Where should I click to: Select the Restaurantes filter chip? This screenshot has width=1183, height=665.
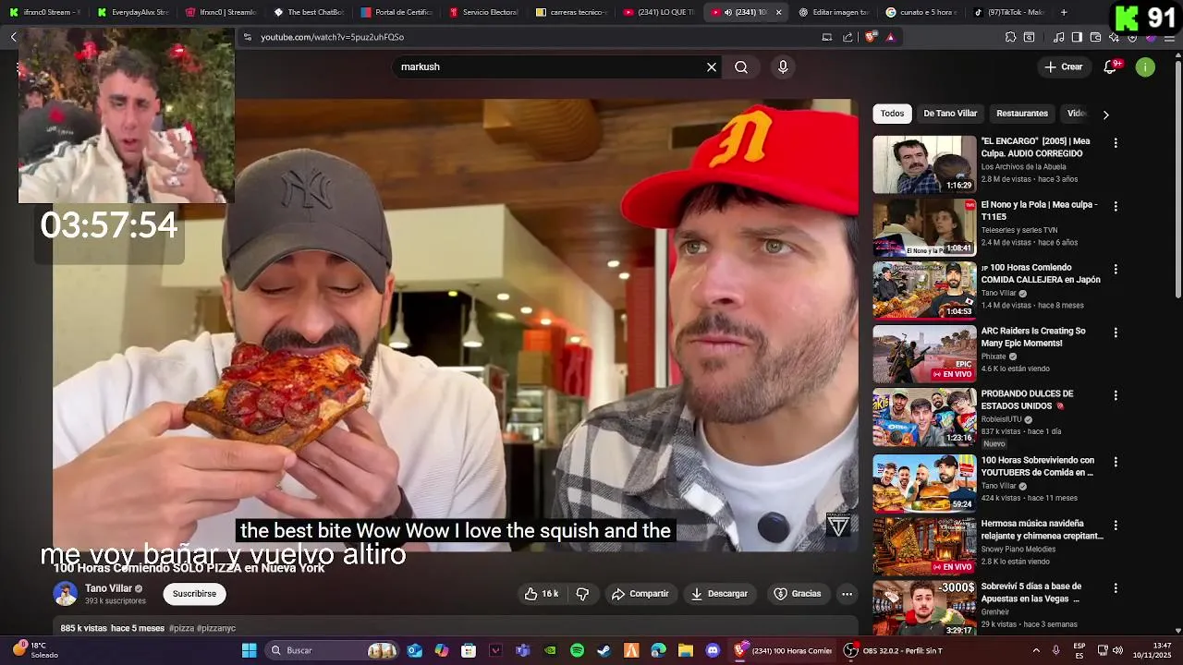[x=1022, y=114]
